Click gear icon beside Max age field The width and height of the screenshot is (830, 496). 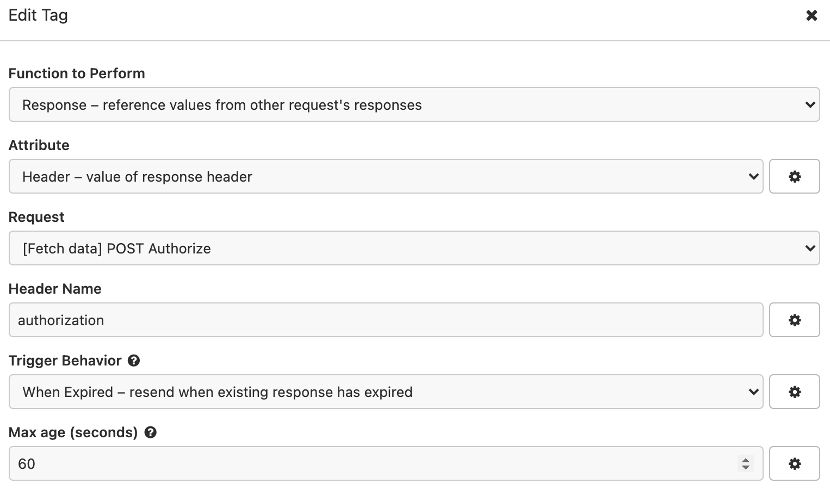point(794,463)
